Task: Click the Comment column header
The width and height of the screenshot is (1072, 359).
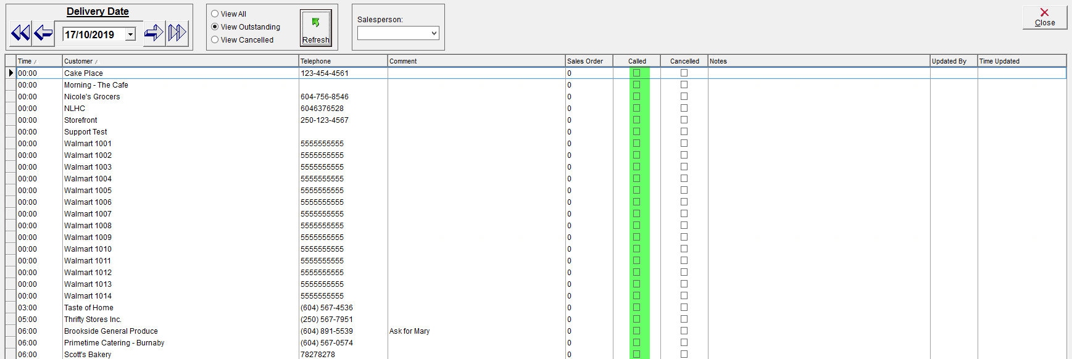Action: click(476, 61)
